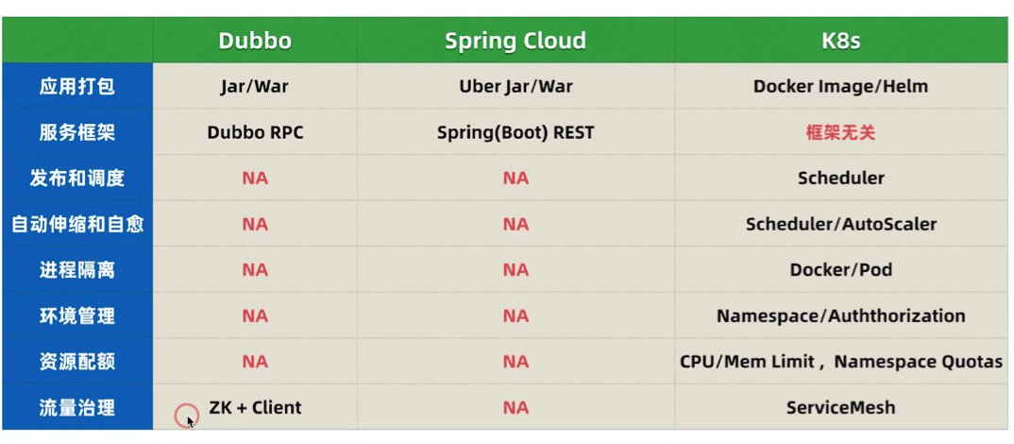
Task: Select the ServiceMesh cell
Action: click(x=840, y=408)
